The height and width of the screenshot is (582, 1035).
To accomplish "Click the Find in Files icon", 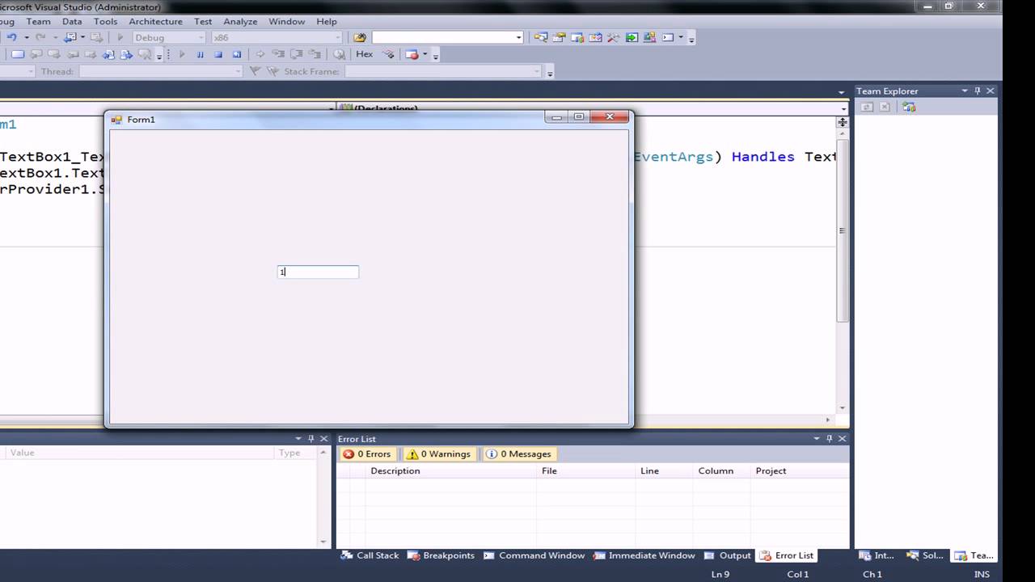I will [x=361, y=37].
